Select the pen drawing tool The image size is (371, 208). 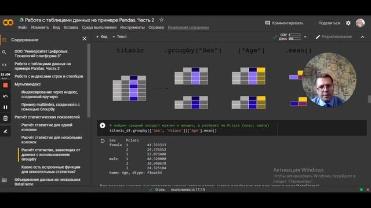(5, 131)
